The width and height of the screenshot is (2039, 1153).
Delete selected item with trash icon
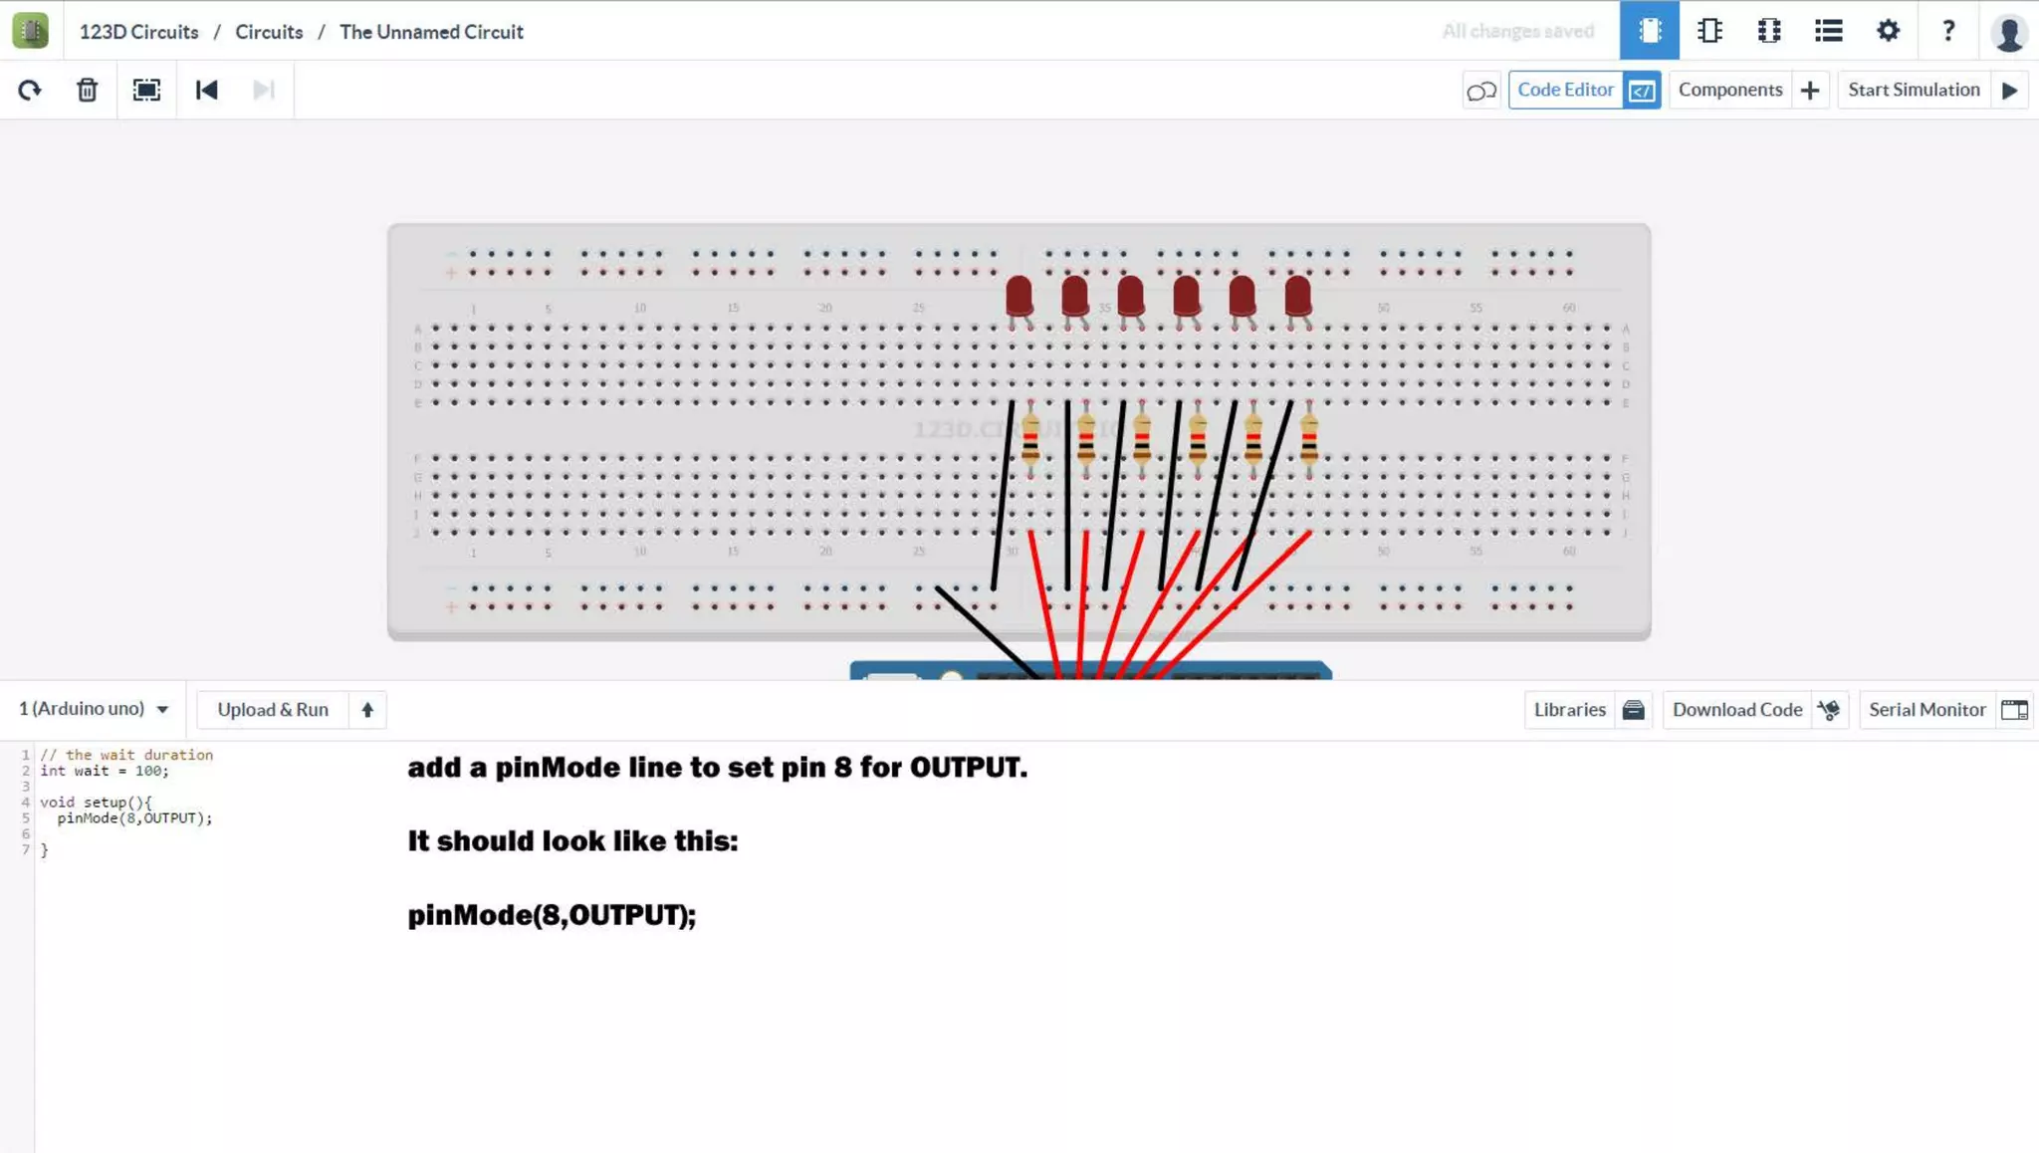click(88, 90)
